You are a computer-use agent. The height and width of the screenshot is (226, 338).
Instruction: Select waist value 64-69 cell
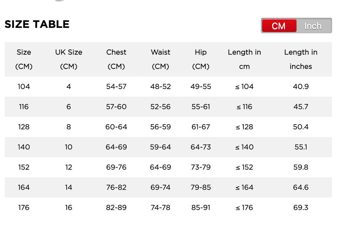pos(161,167)
